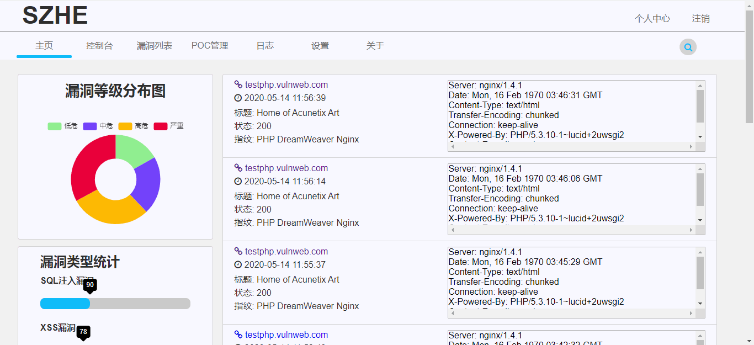Click the left arrow in the 03:45:29 GMT response box

click(453, 313)
